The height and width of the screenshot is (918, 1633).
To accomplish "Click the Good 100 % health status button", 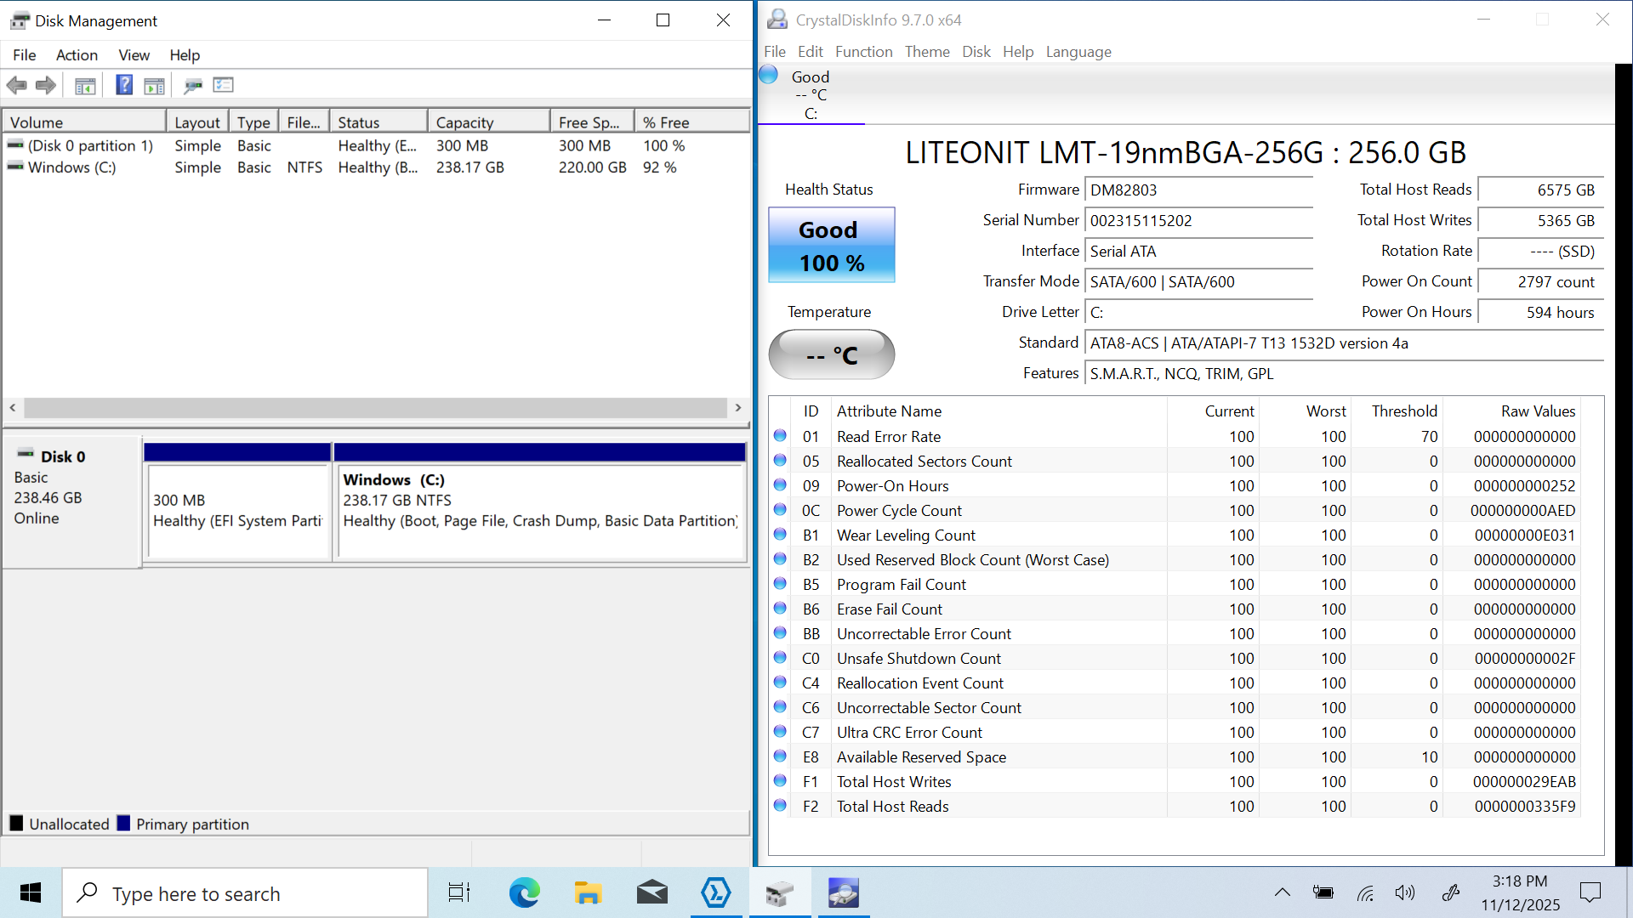I will pos(831,246).
